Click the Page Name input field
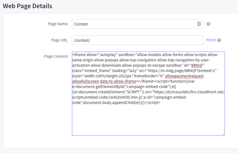Viewport: 238px width, 153px height. [x=138, y=24]
